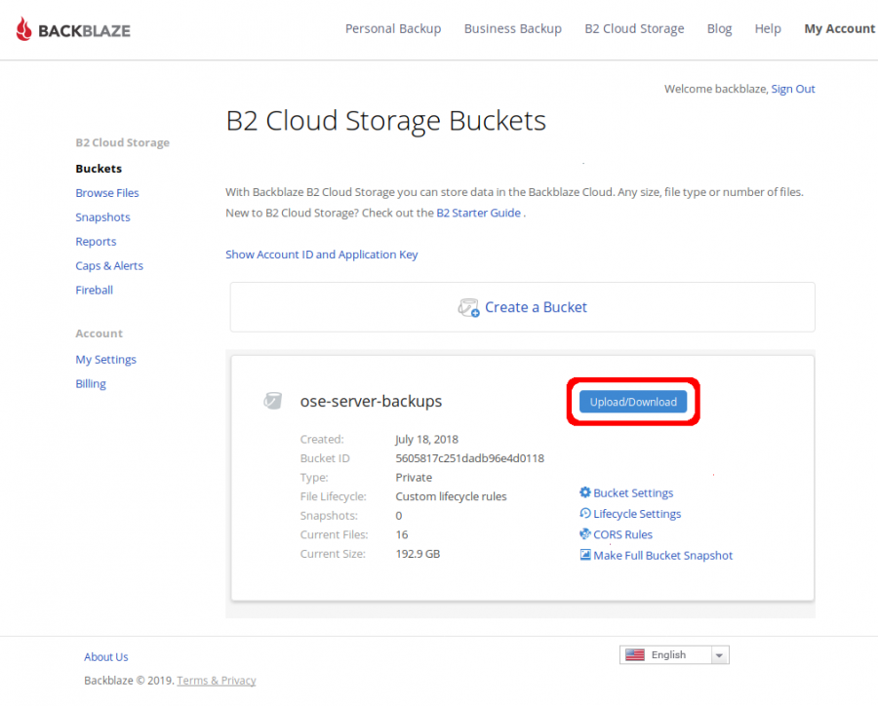The height and width of the screenshot is (706, 878).
Task: Click the ose-server-backups bucket icon
Action: 273,401
